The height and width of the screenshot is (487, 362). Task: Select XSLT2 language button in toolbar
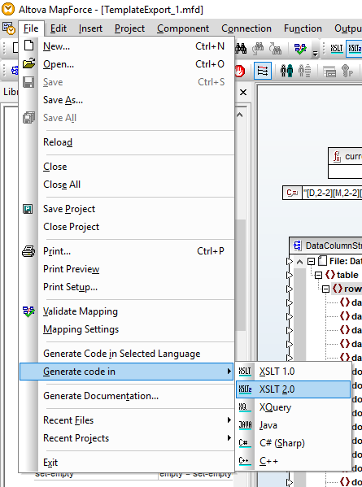pos(354,49)
